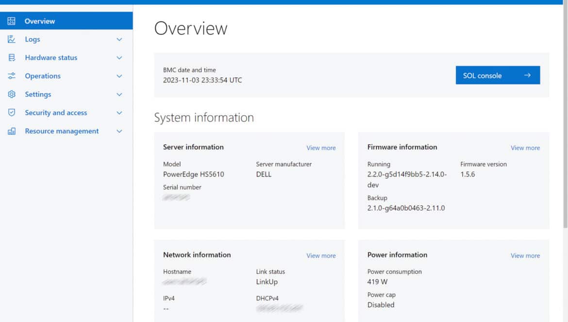
Task: Expand the Logs chevron
Action: coord(119,39)
